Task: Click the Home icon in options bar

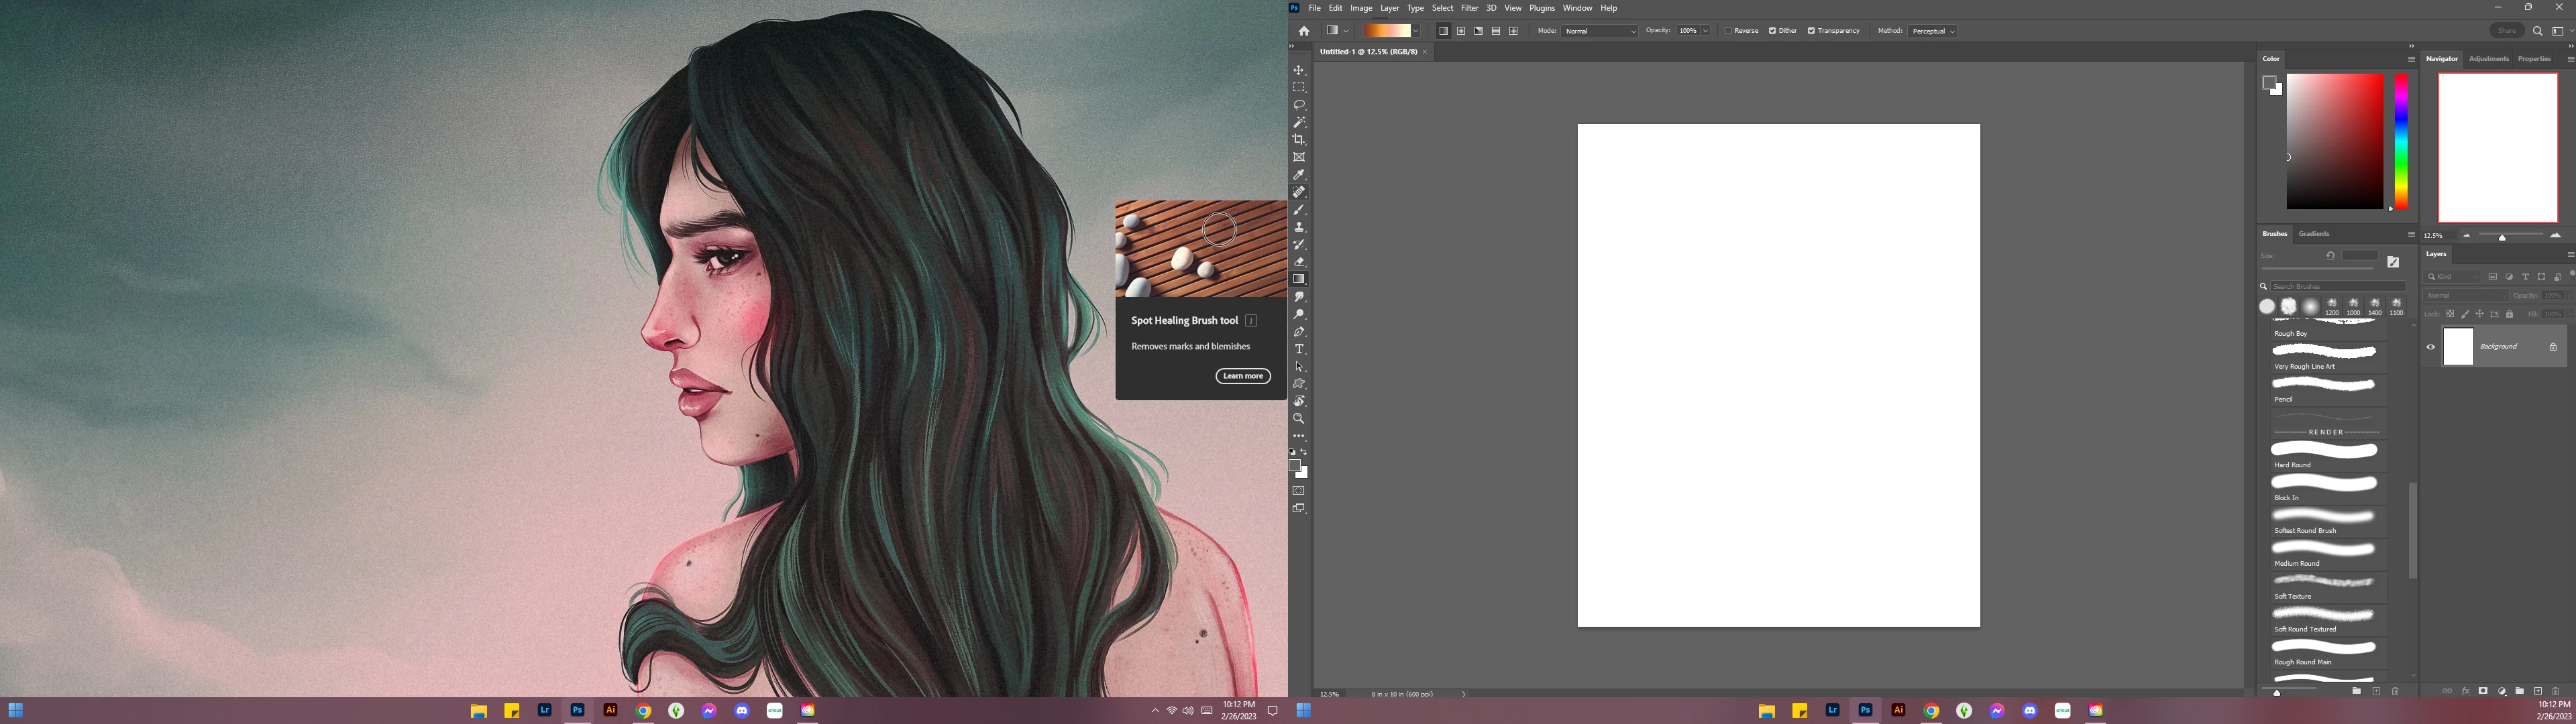Action: (x=1304, y=31)
